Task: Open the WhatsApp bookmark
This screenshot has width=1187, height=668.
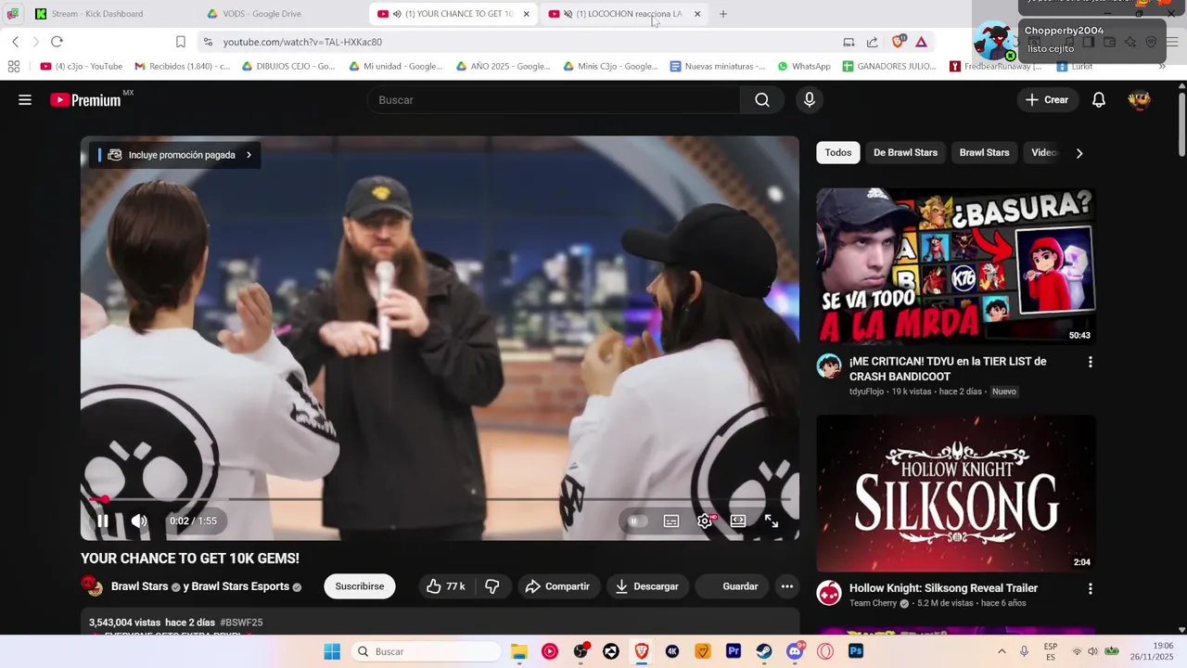Action: 804,67
